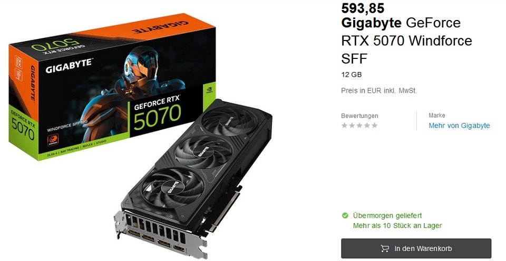Click the Übermorgen geliefert delivery text
The width and height of the screenshot is (506, 261).
pyautogui.click(x=387, y=215)
